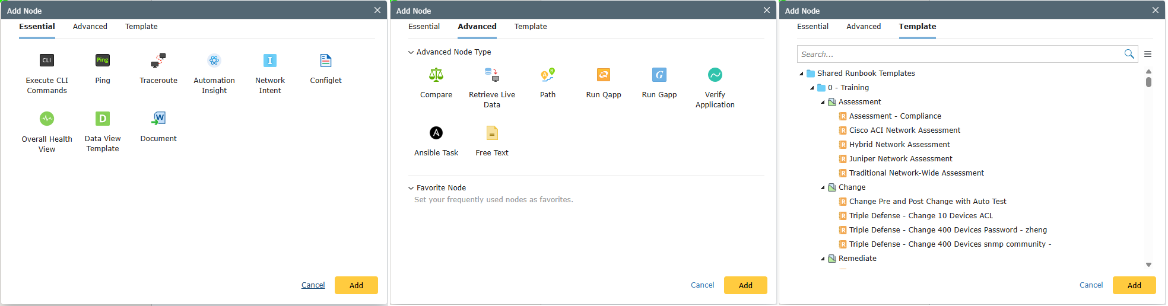Viewport: 1168px width, 306px height.
Task: Select the Retrieve Live Data node
Action: point(492,75)
